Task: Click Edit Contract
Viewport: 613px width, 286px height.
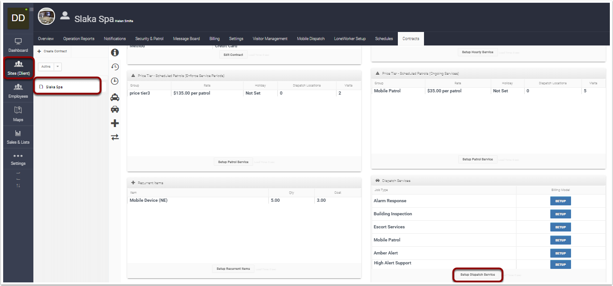Action: [233, 54]
